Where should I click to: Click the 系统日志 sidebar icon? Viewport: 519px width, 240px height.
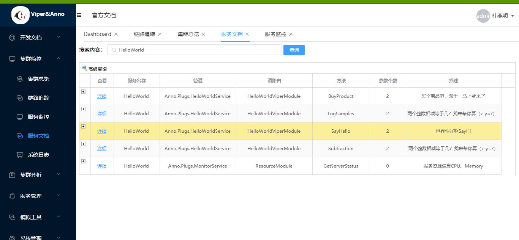[20, 155]
